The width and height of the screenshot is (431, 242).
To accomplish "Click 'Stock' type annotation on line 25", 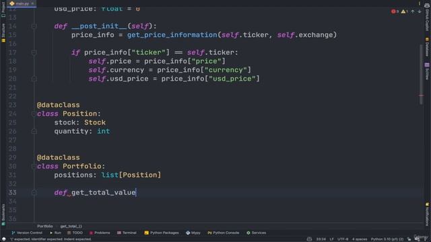I will (95, 122).
